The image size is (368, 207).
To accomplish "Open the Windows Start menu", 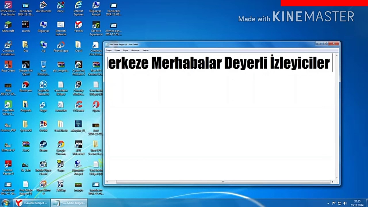I will 5,203.
